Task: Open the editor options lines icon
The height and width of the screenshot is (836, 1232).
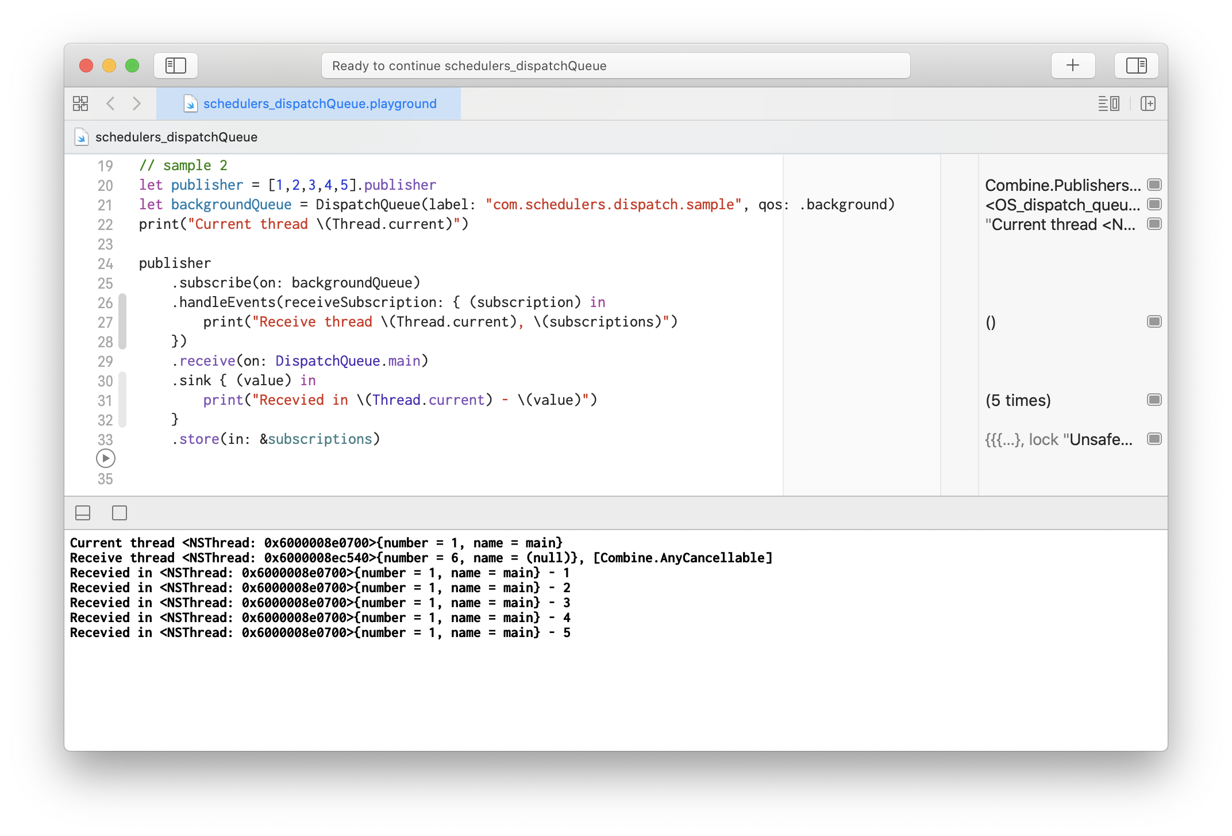Action: coord(1108,103)
